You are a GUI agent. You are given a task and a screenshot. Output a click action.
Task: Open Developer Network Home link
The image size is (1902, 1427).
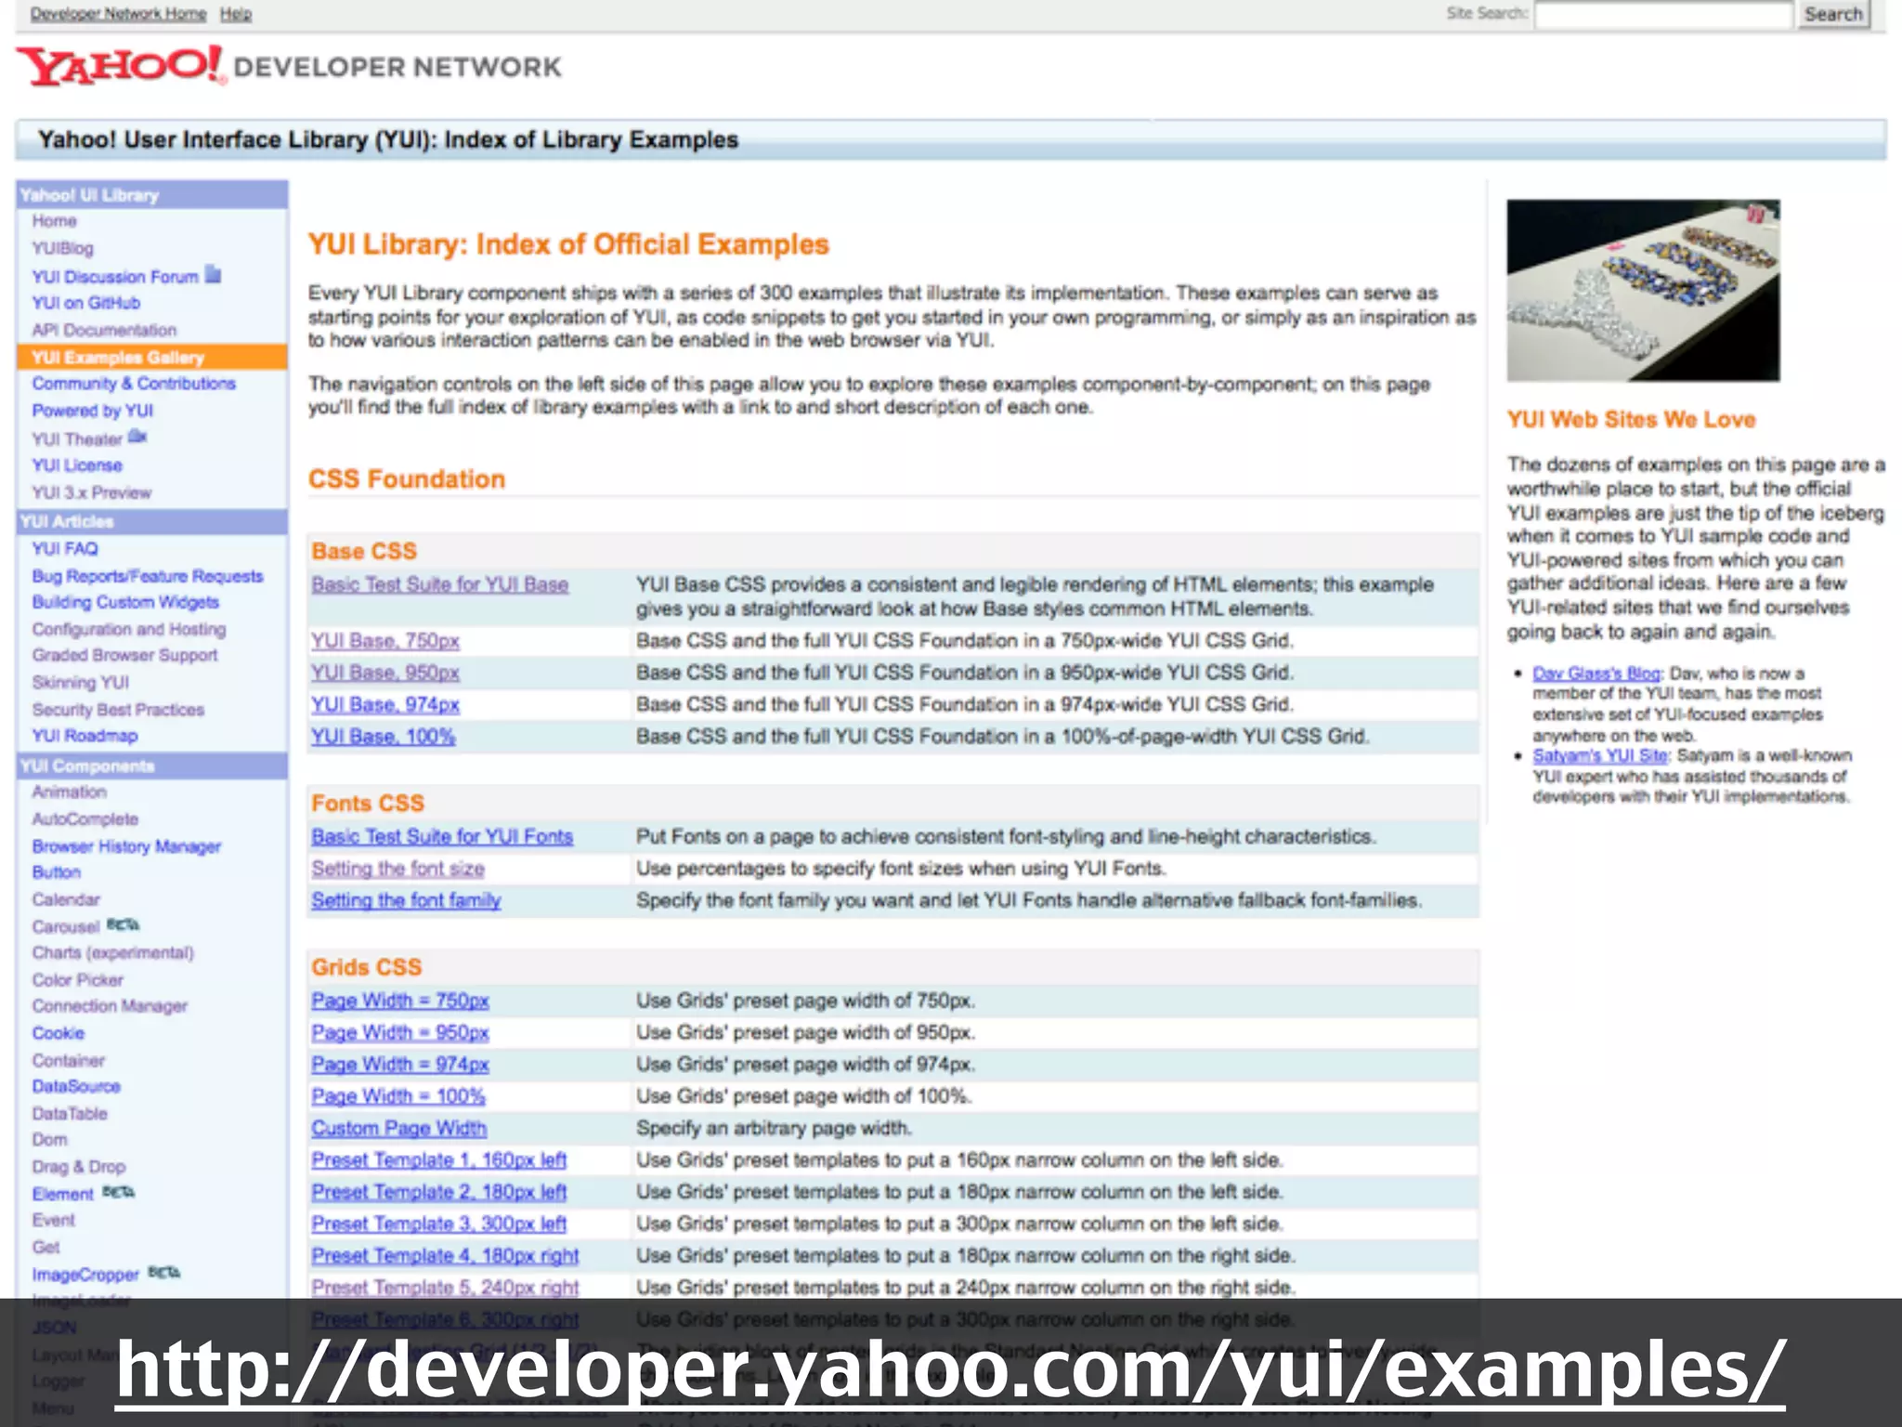coord(118,14)
